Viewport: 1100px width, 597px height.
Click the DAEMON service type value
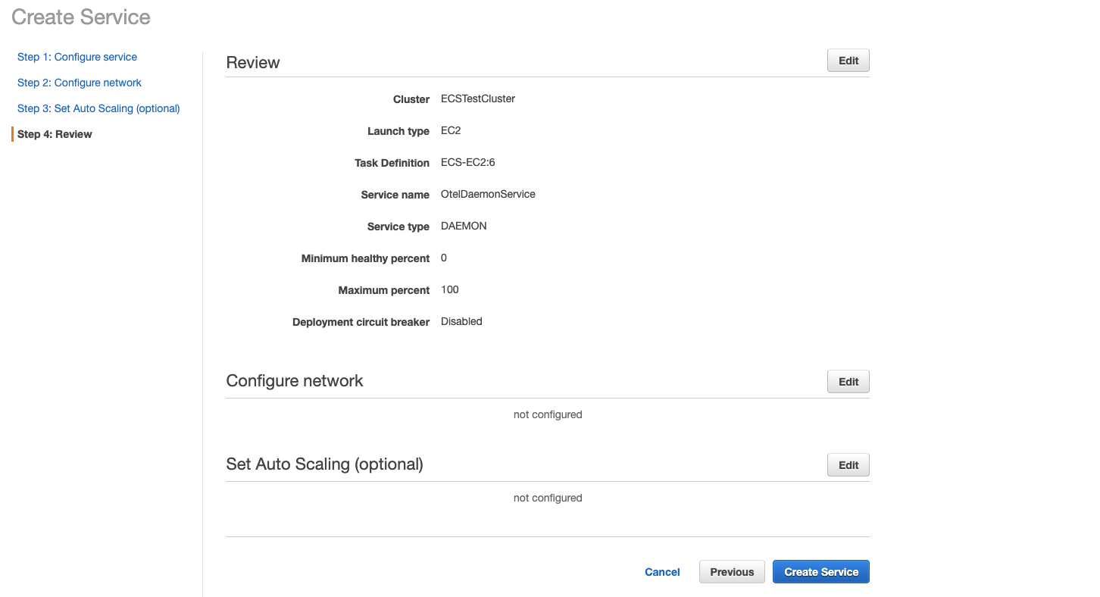click(464, 226)
